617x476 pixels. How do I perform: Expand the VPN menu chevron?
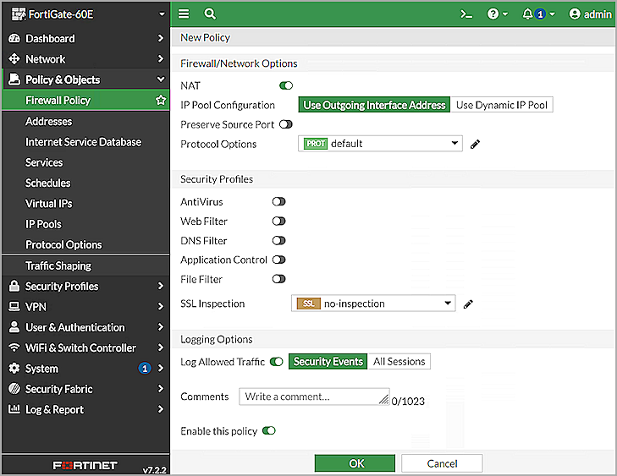(x=160, y=306)
